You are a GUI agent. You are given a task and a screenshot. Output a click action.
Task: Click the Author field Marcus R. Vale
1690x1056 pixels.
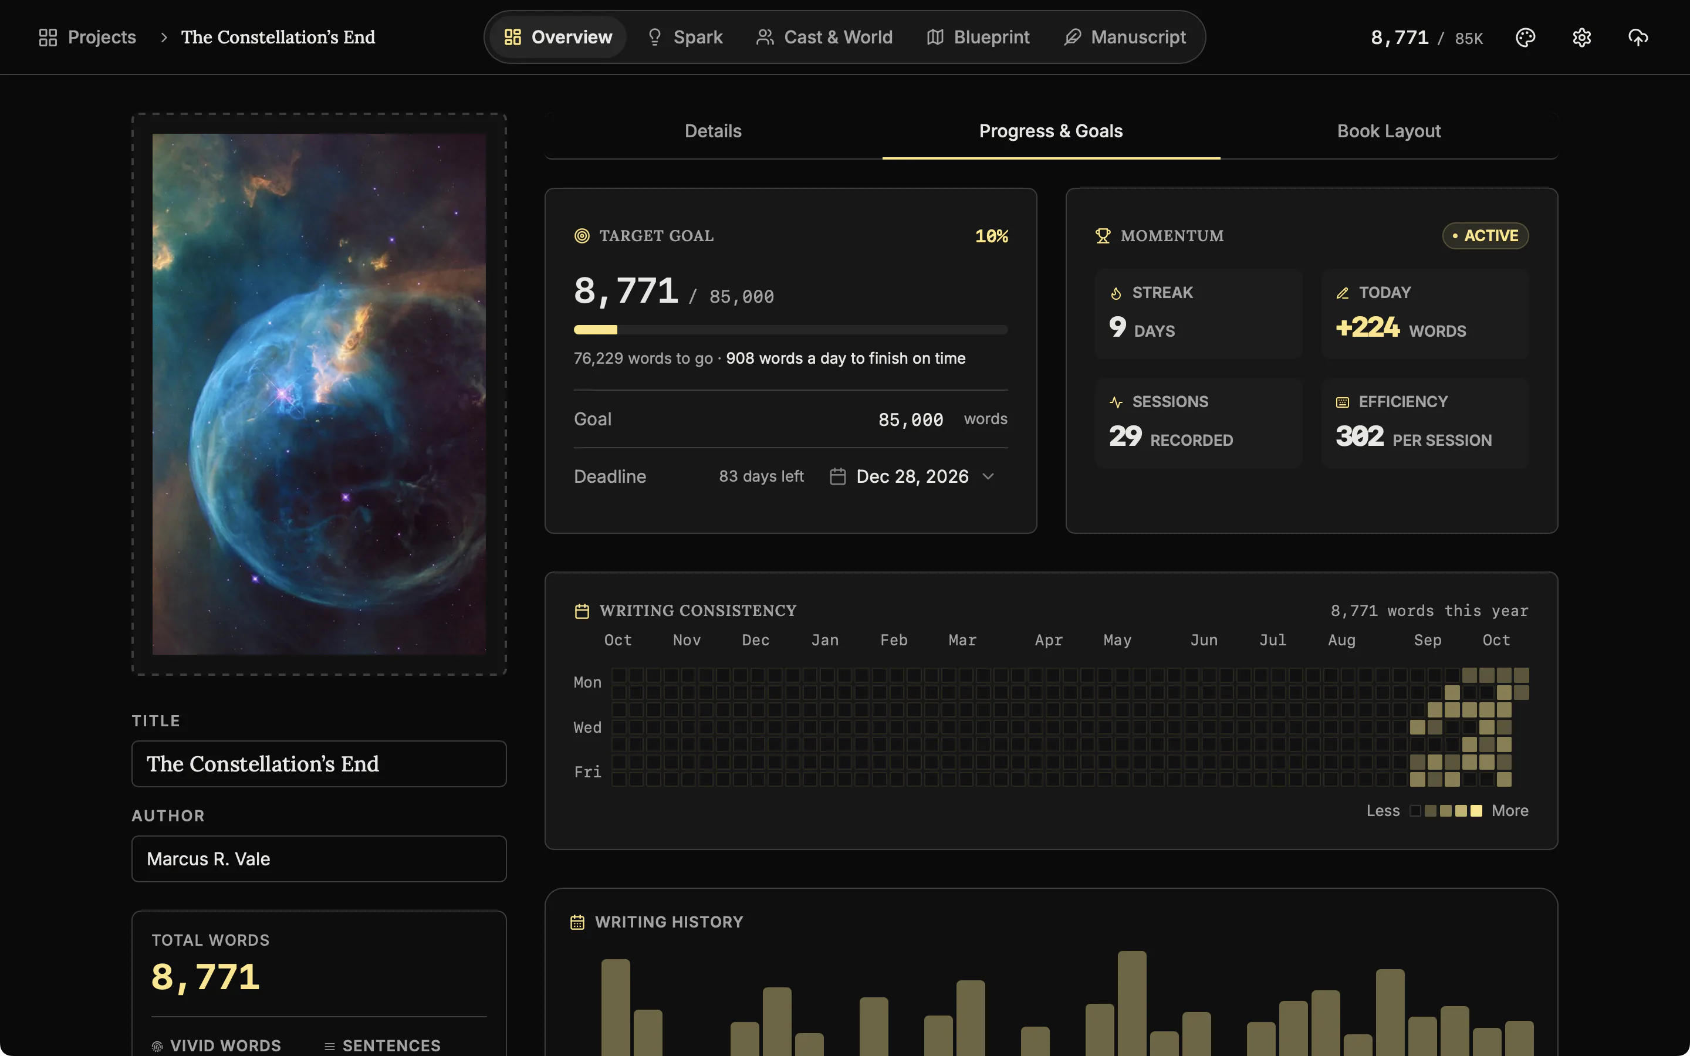pos(319,859)
